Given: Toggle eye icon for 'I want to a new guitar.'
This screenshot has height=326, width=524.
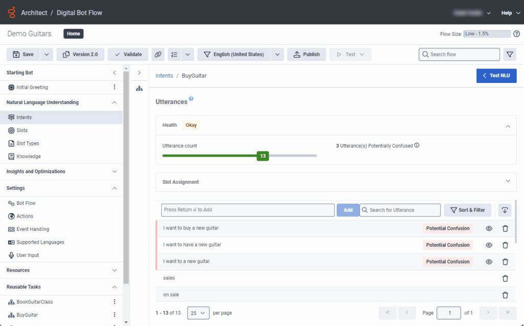Looking at the screenshot, I should pyautogui.click(x=489, y=262).
